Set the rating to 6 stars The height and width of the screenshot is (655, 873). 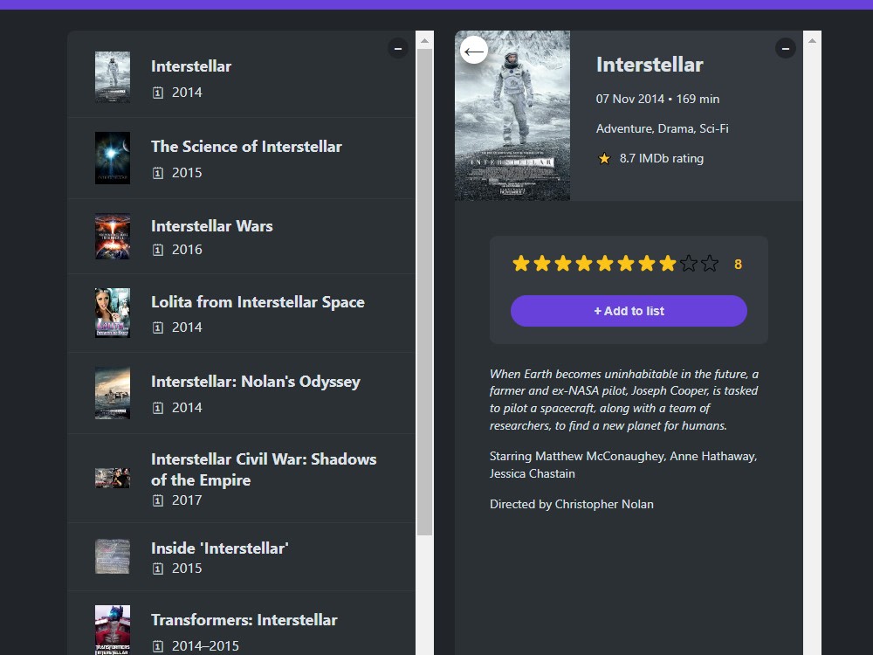(626, 264)
